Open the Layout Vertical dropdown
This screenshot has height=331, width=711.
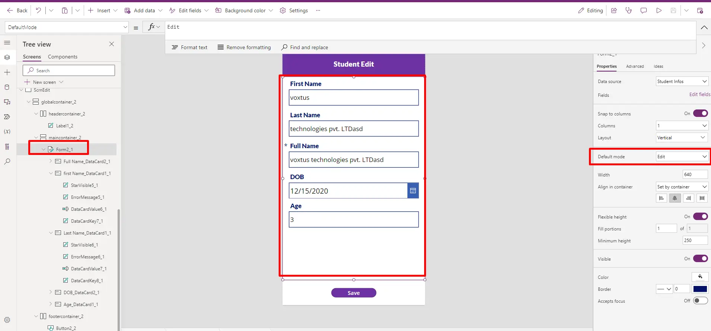(x=682, y=138)
